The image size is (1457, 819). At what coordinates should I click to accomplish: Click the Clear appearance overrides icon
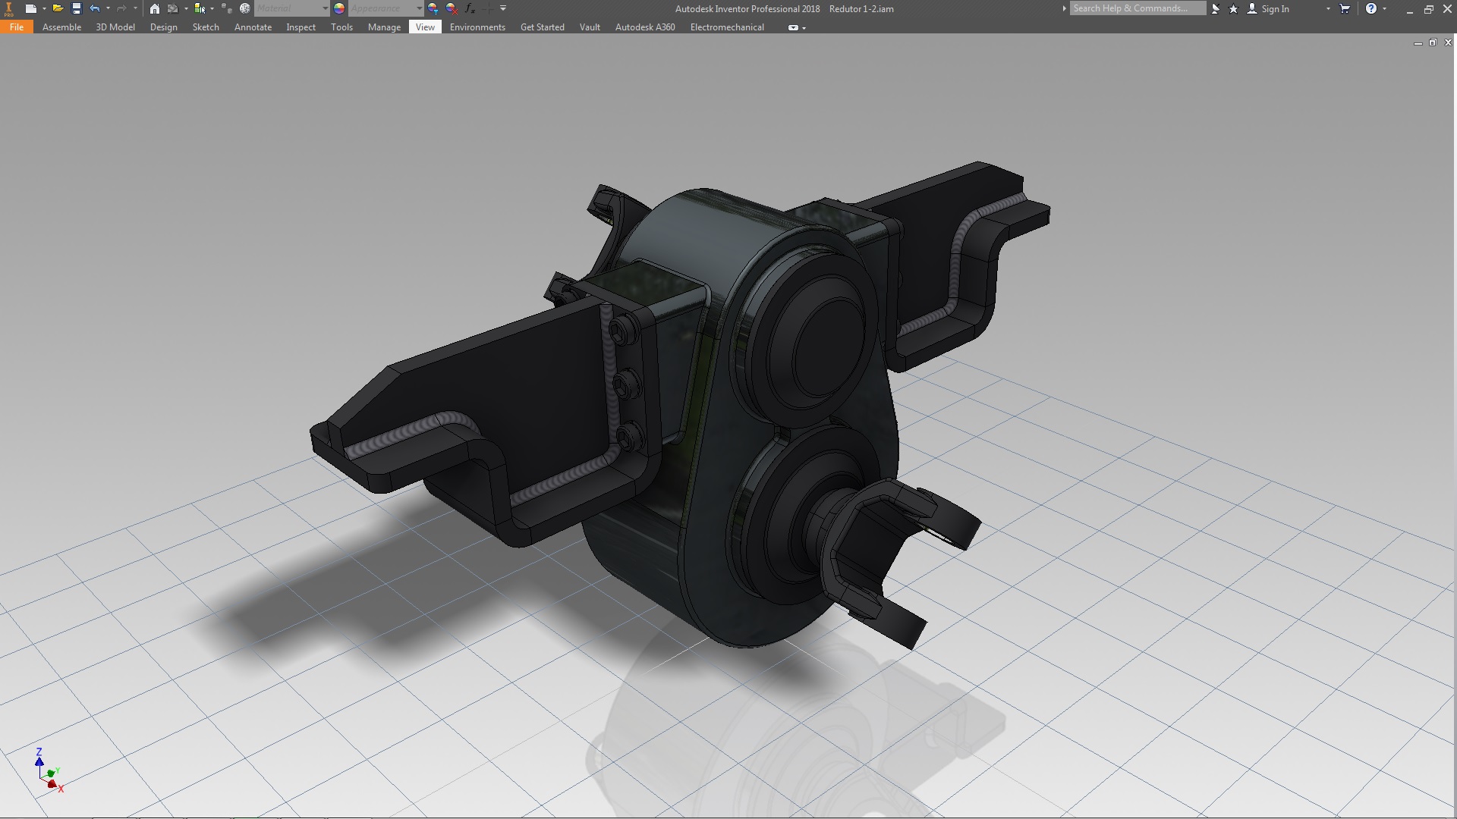tap(452, 8)
